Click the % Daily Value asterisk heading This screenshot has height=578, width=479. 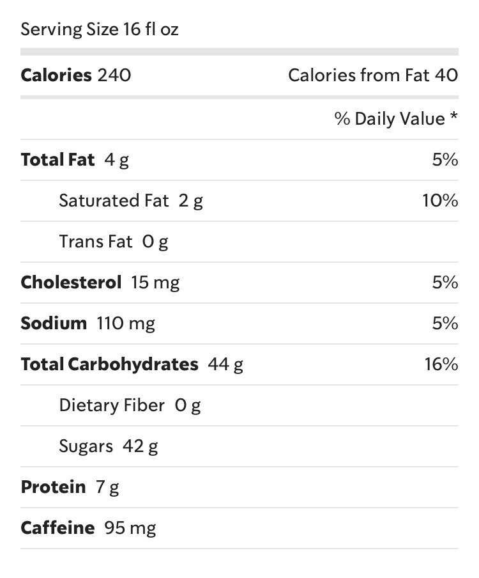click(x=396, y=119)
